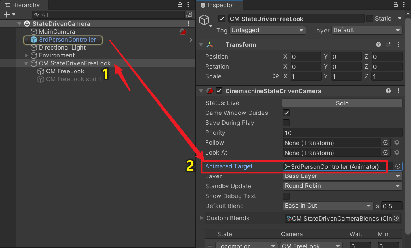Click the Scale Z field
This screenshot has height=248, width=411.
tap(387, 77)
